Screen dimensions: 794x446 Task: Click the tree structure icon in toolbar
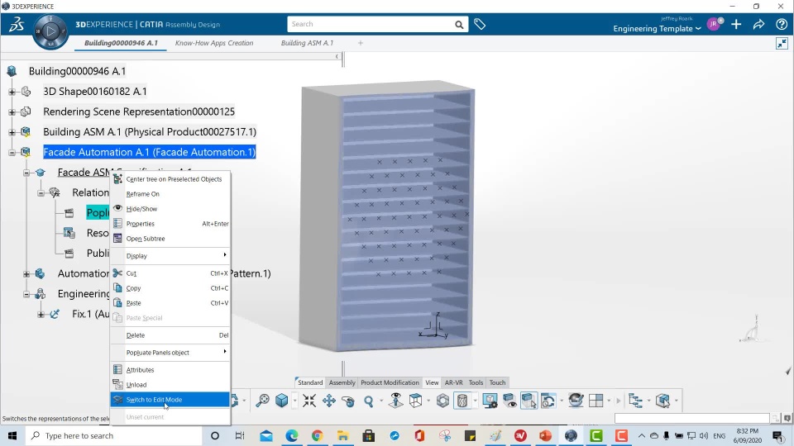coord(635,401)
